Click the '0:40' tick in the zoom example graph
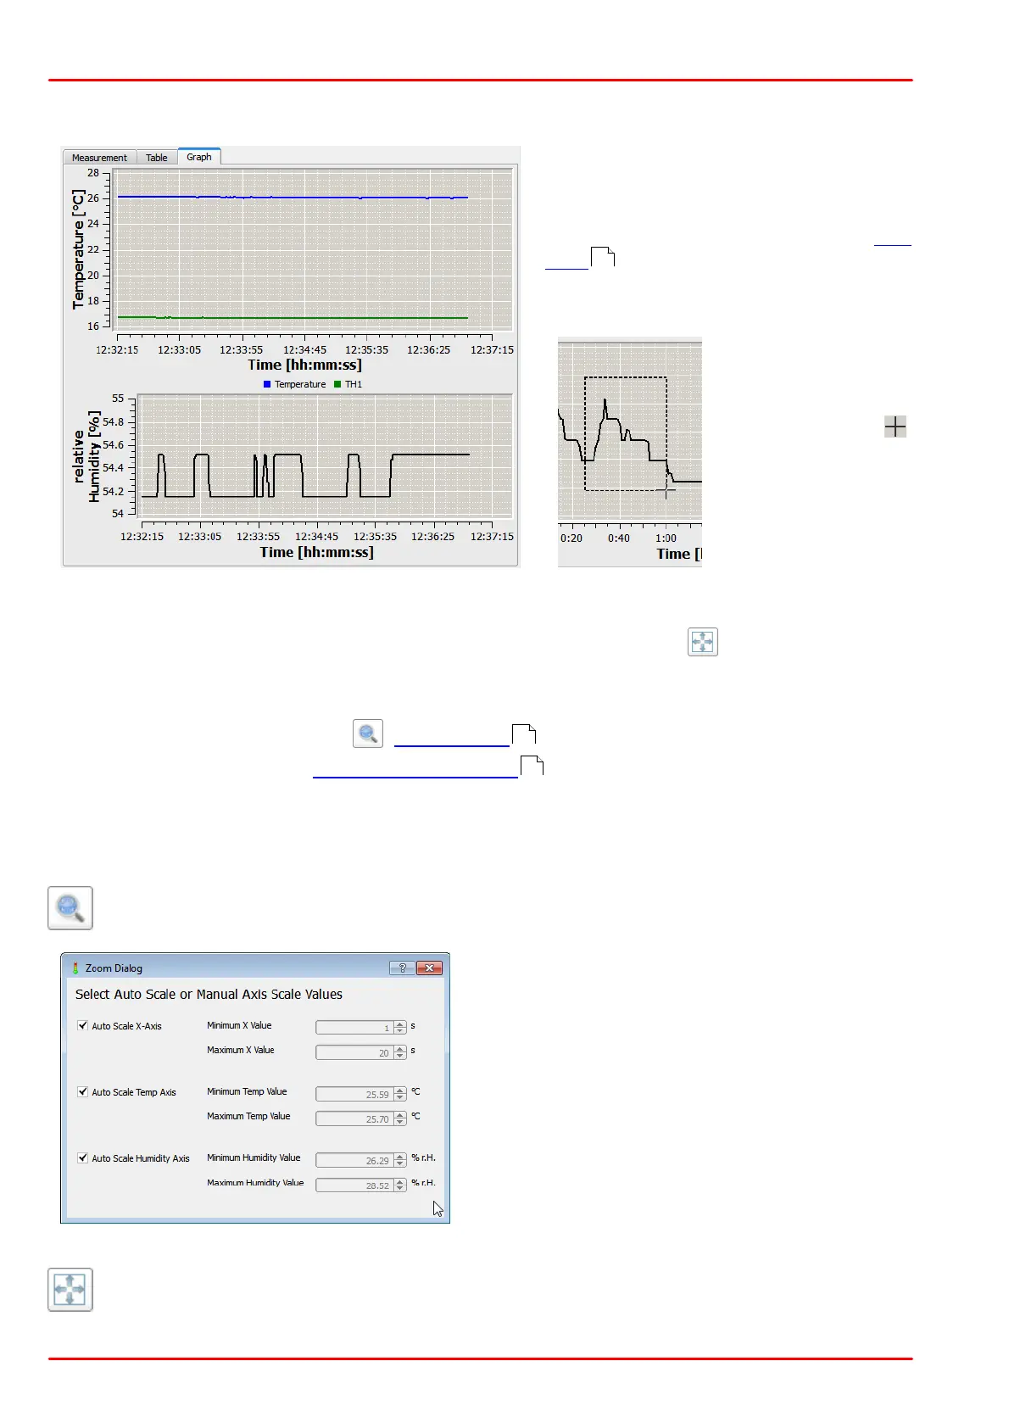 point(619,538)
